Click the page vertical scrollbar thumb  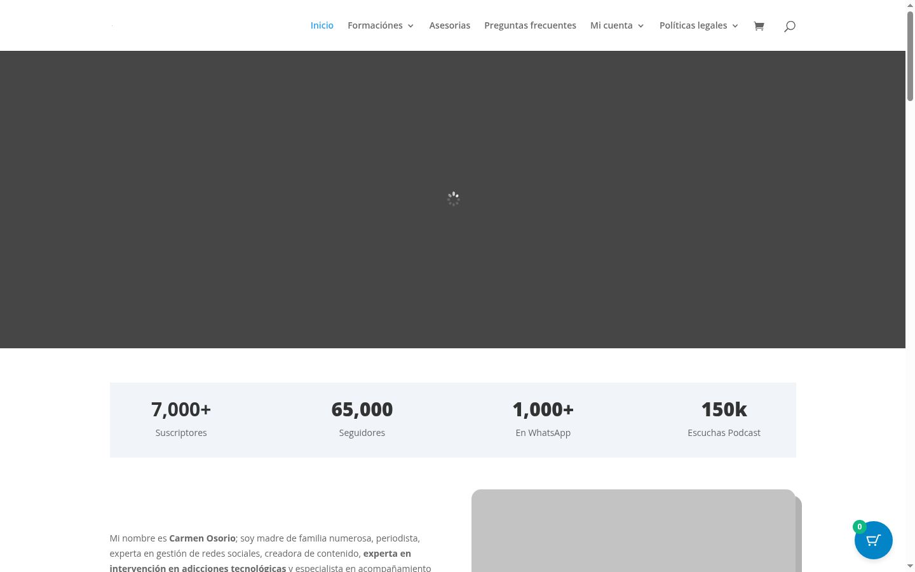pos(910,56)
